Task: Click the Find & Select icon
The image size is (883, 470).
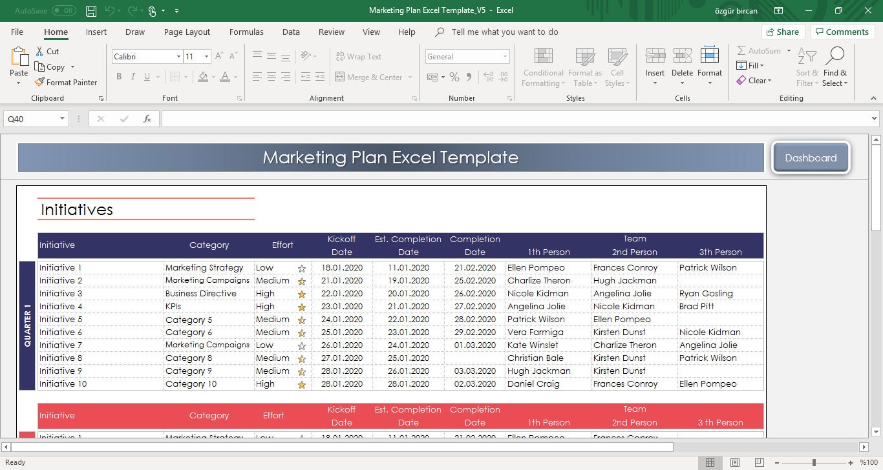Action: 835,66
